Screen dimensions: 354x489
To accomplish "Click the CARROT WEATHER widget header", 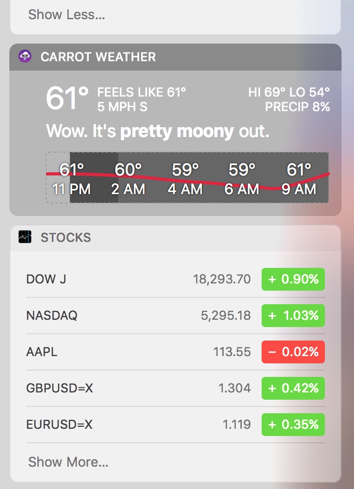I will [x=175, y=57].
